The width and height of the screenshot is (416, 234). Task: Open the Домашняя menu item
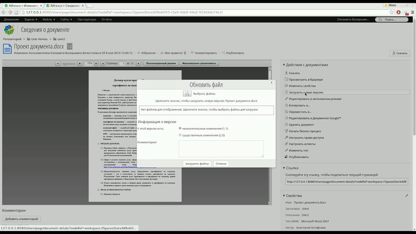point(11,19)
